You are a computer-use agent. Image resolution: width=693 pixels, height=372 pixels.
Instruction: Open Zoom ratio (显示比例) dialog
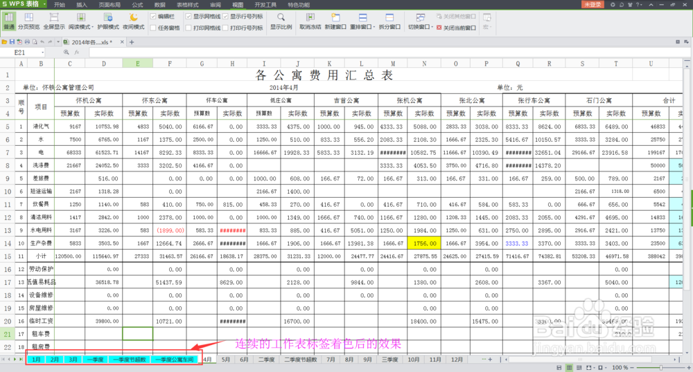pos(281,21)
